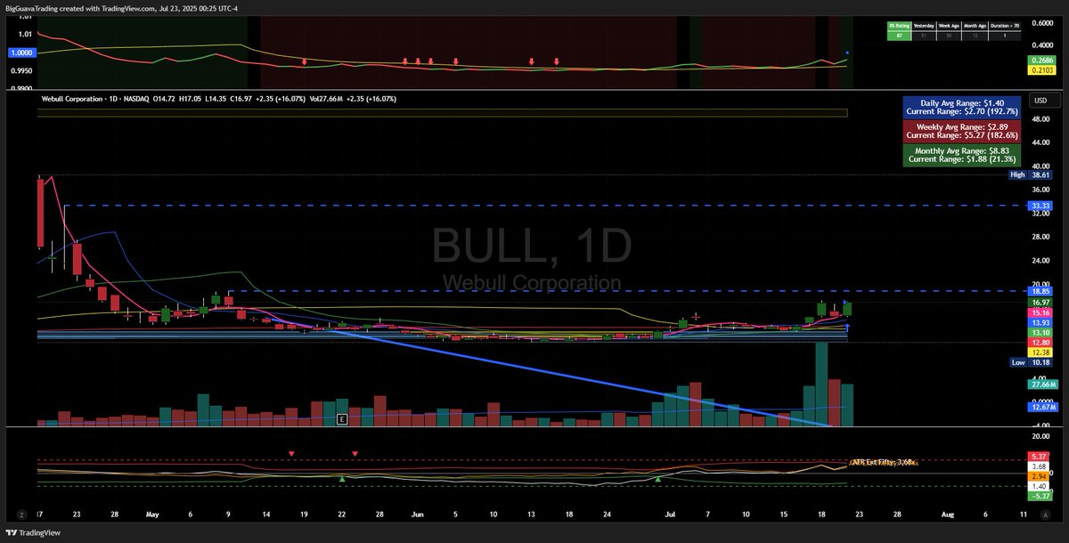Click the -5.37 green ATR pane label
The image size is (1069, 543).
point(1041,497)
